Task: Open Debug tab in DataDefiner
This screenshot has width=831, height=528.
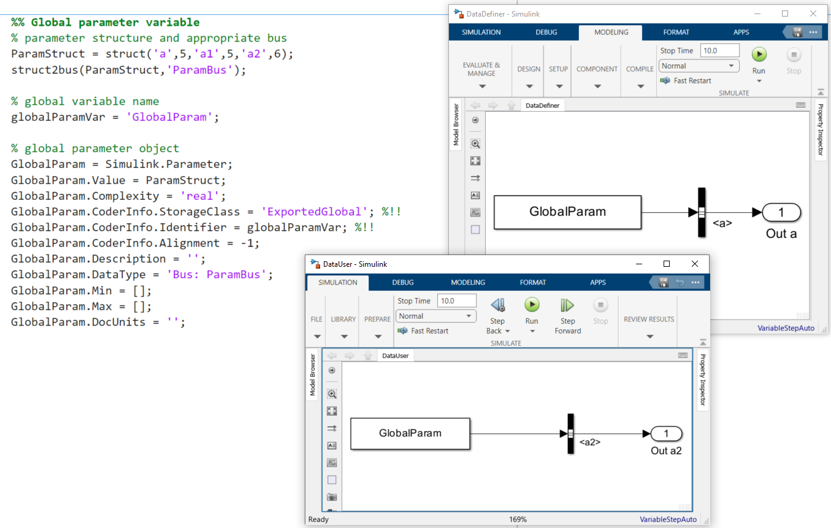Action: [x=546, y=33]
